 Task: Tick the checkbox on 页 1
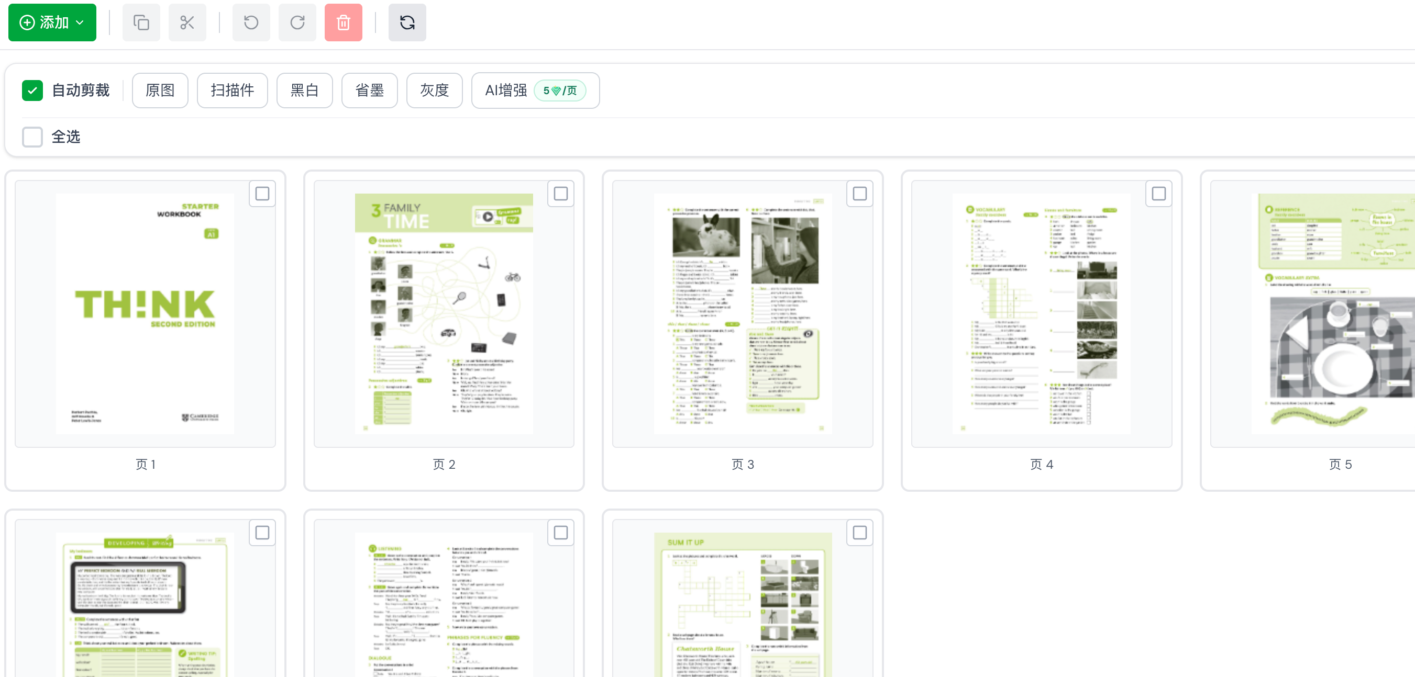[262, 194]
